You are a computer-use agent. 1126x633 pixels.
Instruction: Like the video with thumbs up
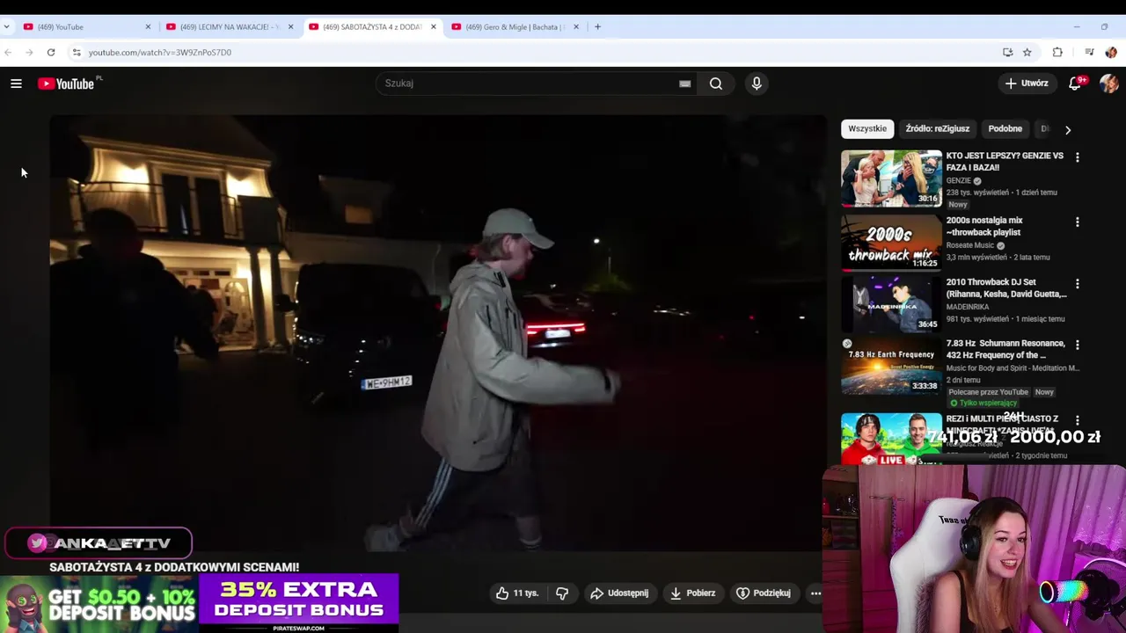click(x=515, y=593)
